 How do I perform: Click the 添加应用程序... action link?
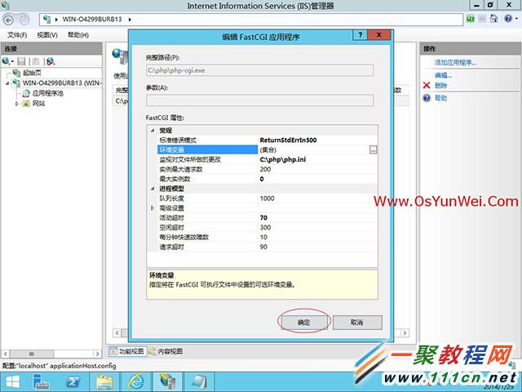pyautogui.click(x=455, y=62)
